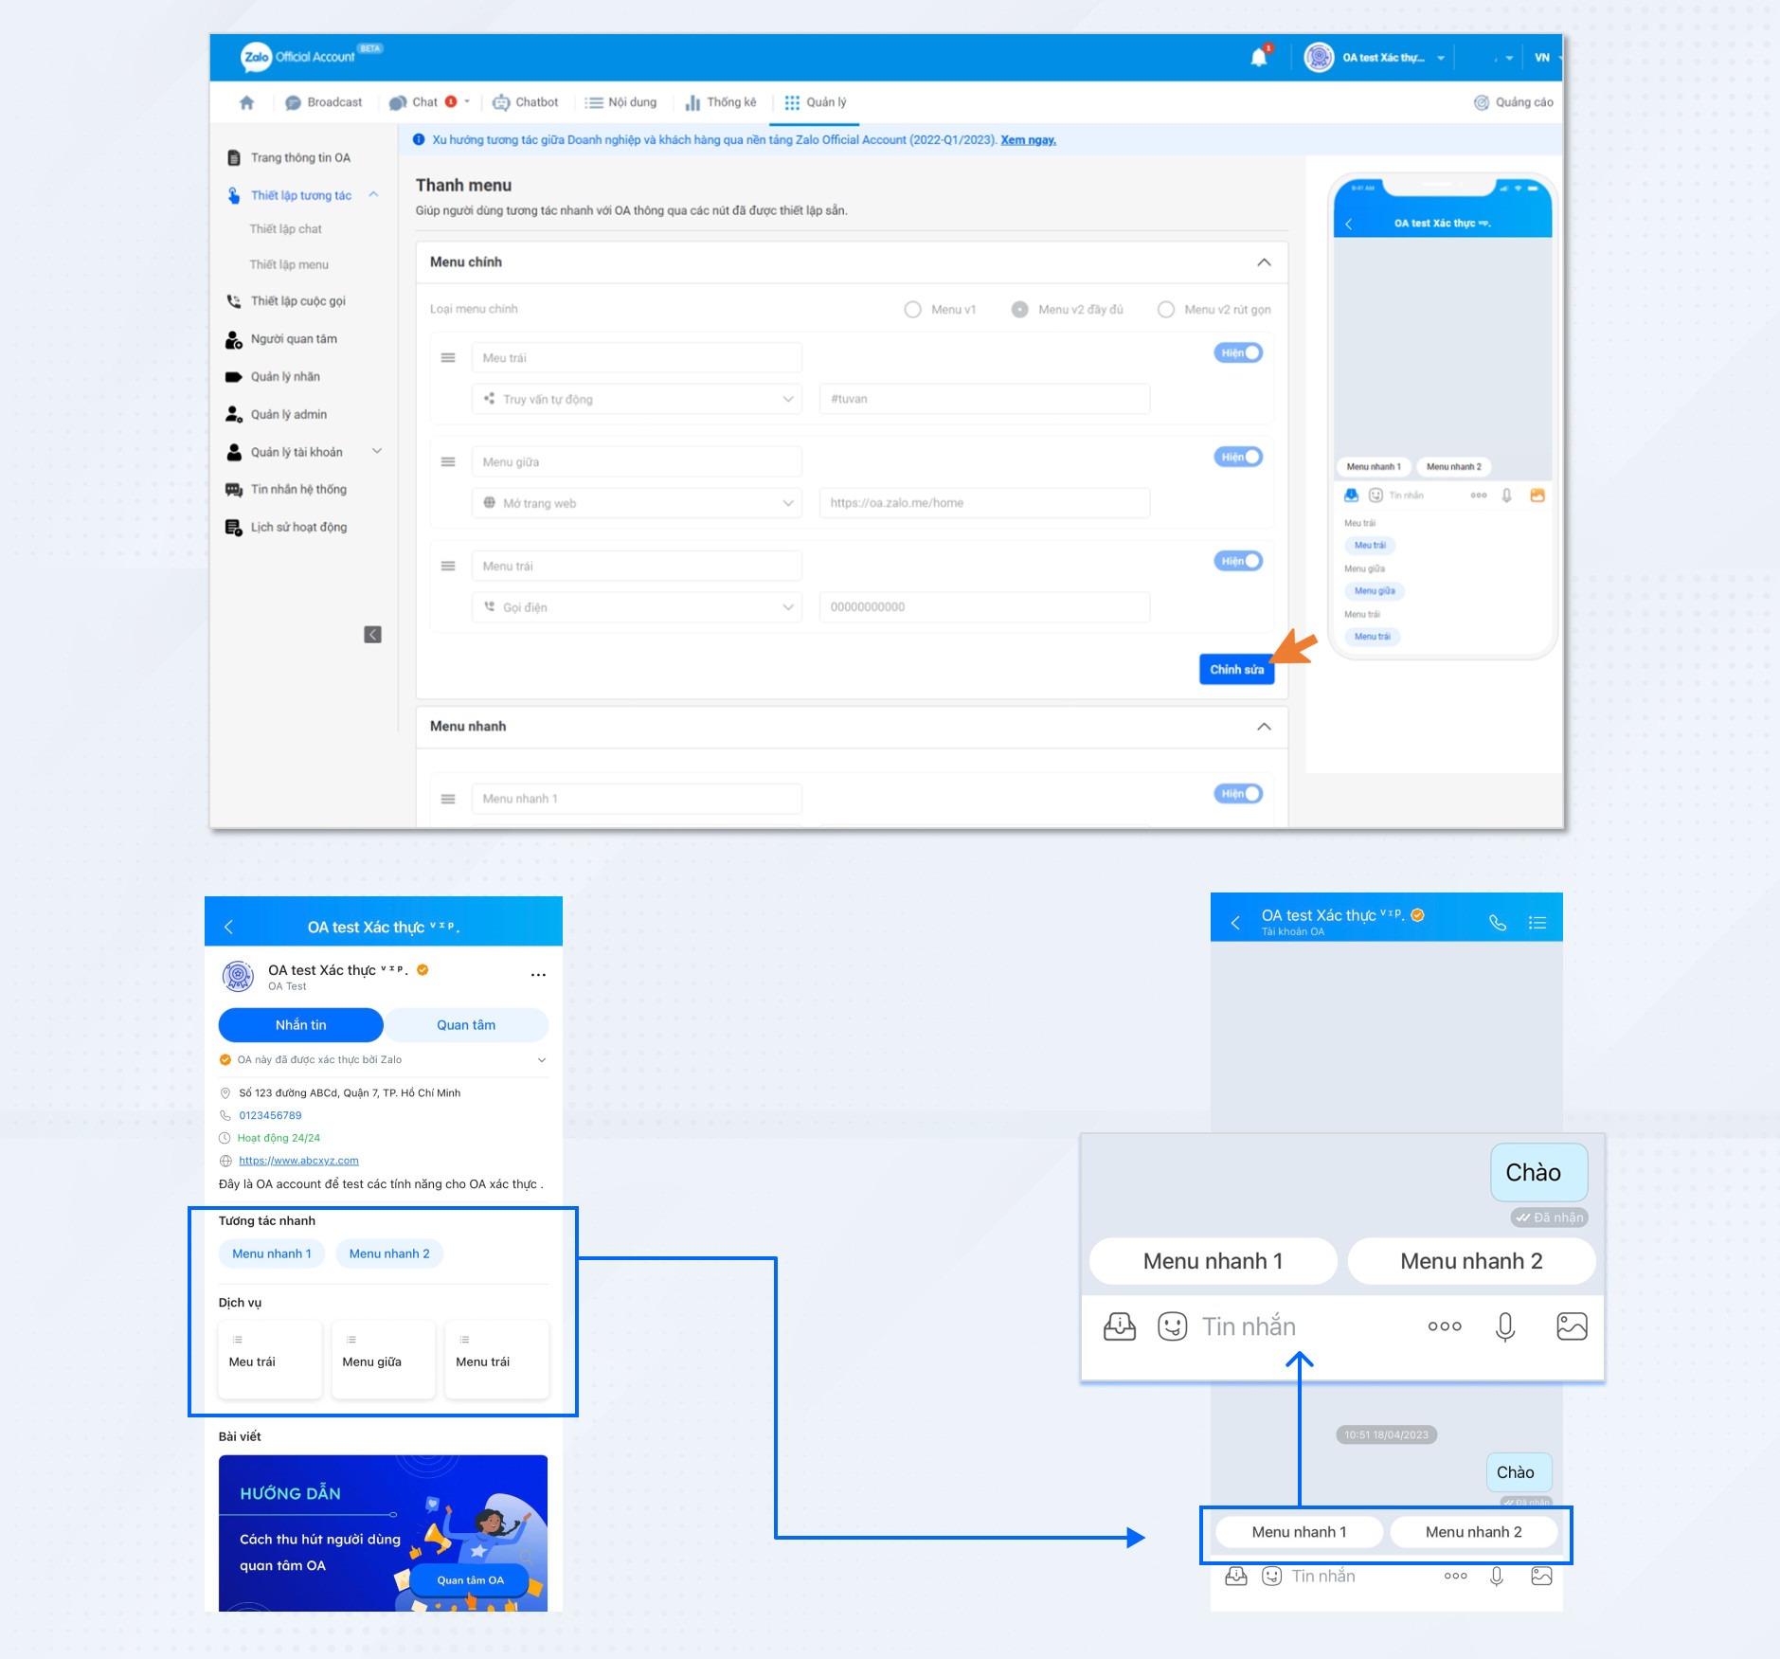Tap the microphone icon in enlarged chat bar
Viewport: 1780px width, 1659px height.
(x=1504, y=1326)
